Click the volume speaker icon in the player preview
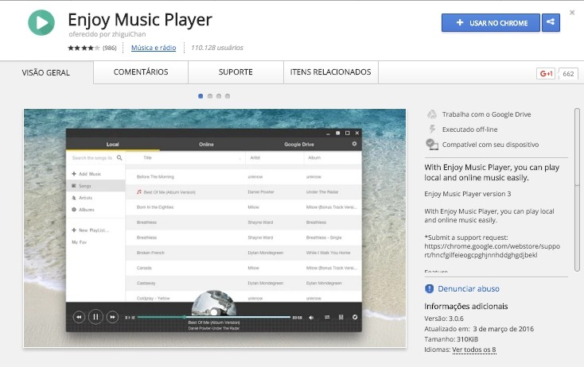Screen dimensions: 584x367 [x=311, y=317]
